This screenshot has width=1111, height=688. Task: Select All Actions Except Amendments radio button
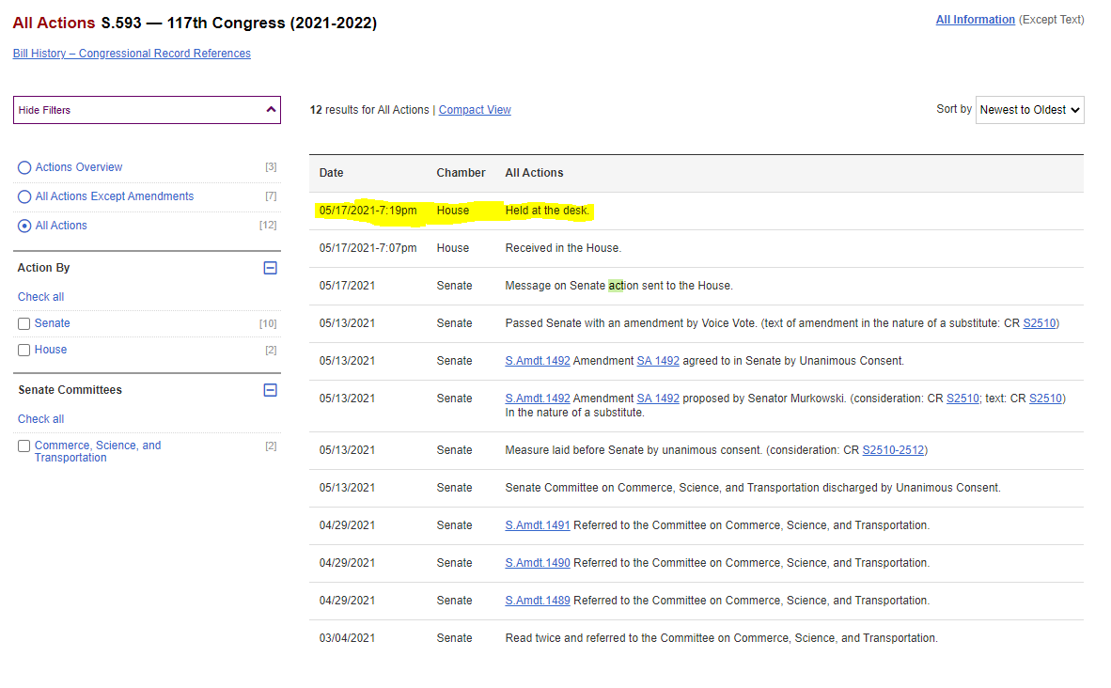24,197
